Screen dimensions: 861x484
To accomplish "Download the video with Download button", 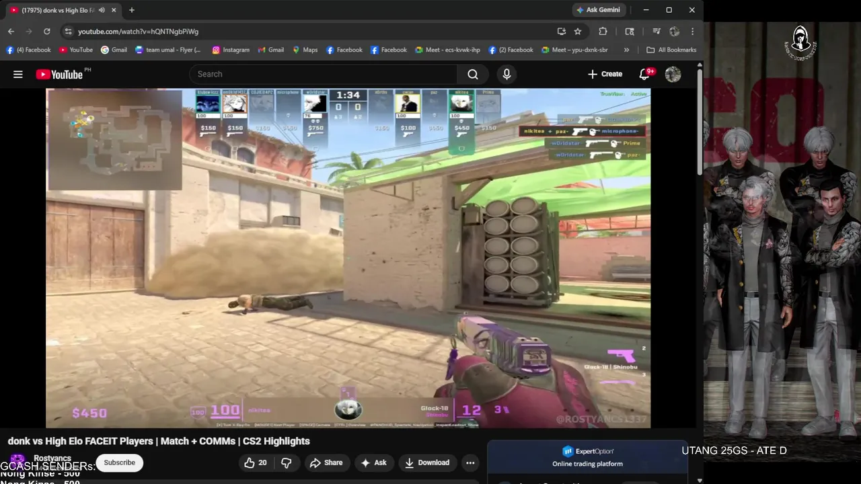I will pyautogui.click(x=426, y=462).
